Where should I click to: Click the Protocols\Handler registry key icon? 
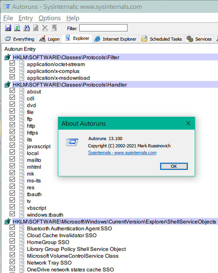pyautogui.click(x=8, y=85)
